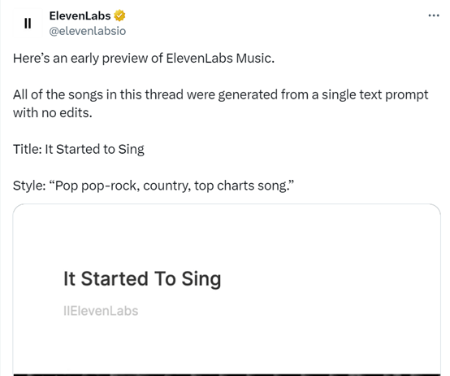Click the "Title: It Started to Sing" line
This screenshot has height=376, width=450.
(x=79, y=150)
